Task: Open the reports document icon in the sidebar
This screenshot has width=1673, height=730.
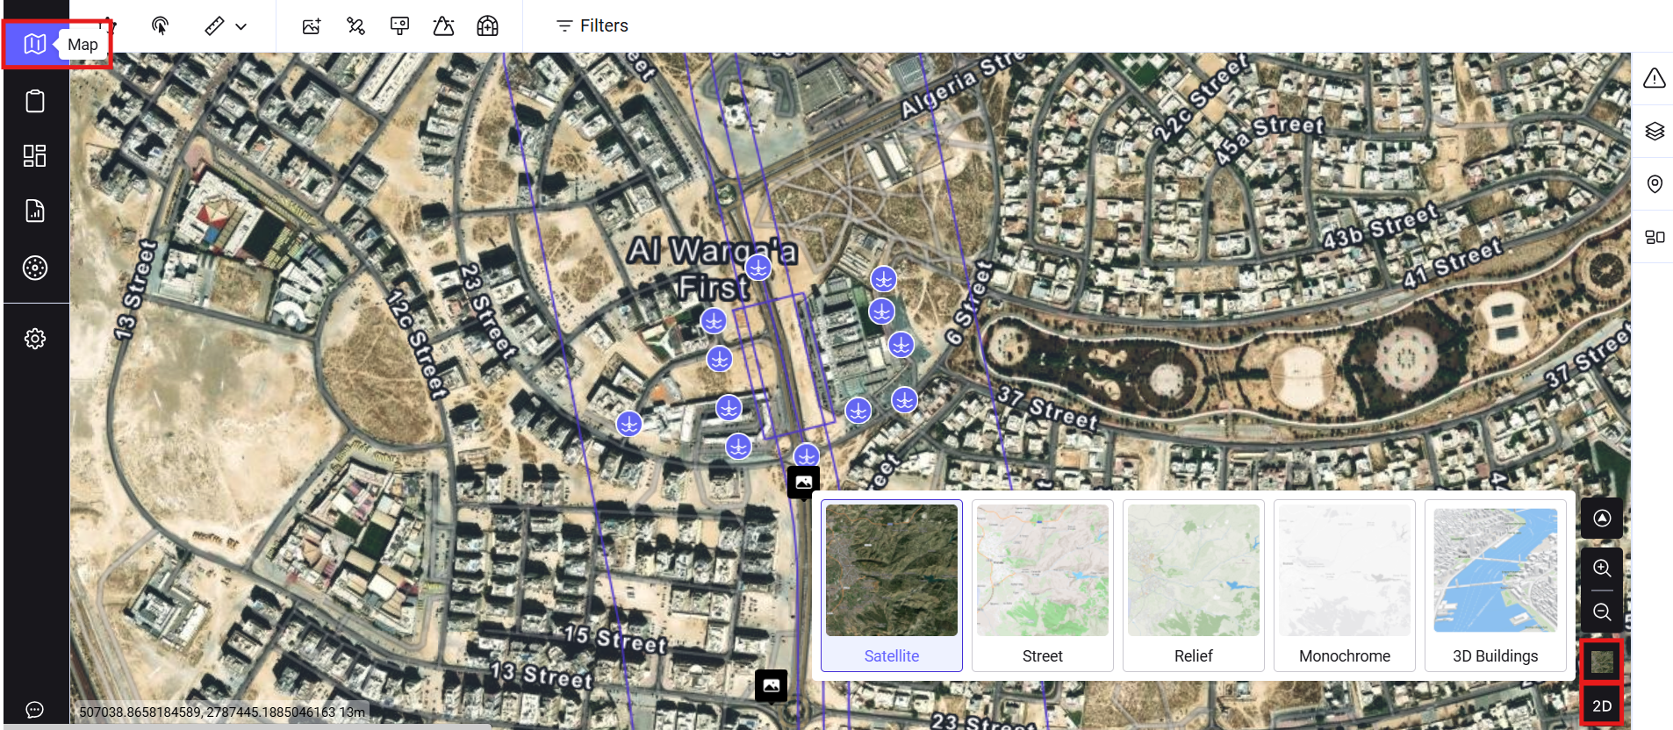Action: tap(35, 211)
